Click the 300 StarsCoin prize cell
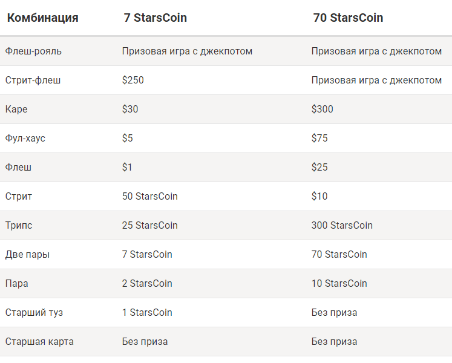This screenshot has width=452, height=363. (342, 226)
